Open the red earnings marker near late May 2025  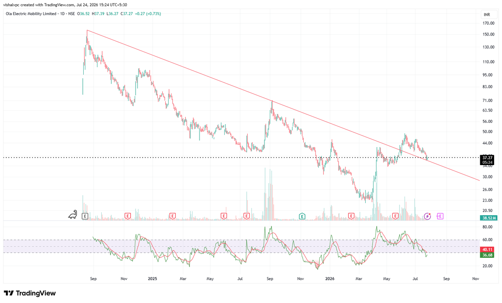224,216
